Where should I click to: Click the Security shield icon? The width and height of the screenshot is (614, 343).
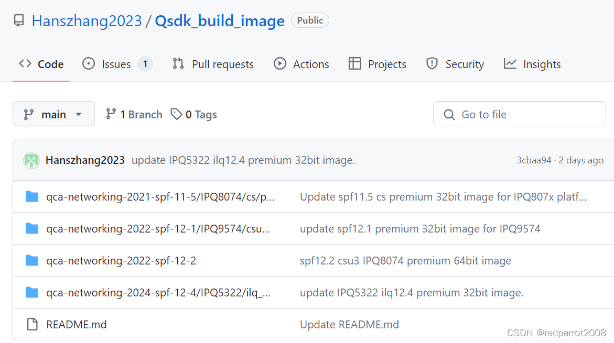pyautogui.click(x=432, y=63)
